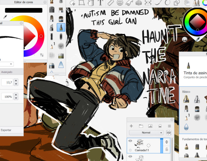The height and width of the screenshot is (161, 207).
Task: Open the layer blend icon on Camada11 row
Action: 167,142
